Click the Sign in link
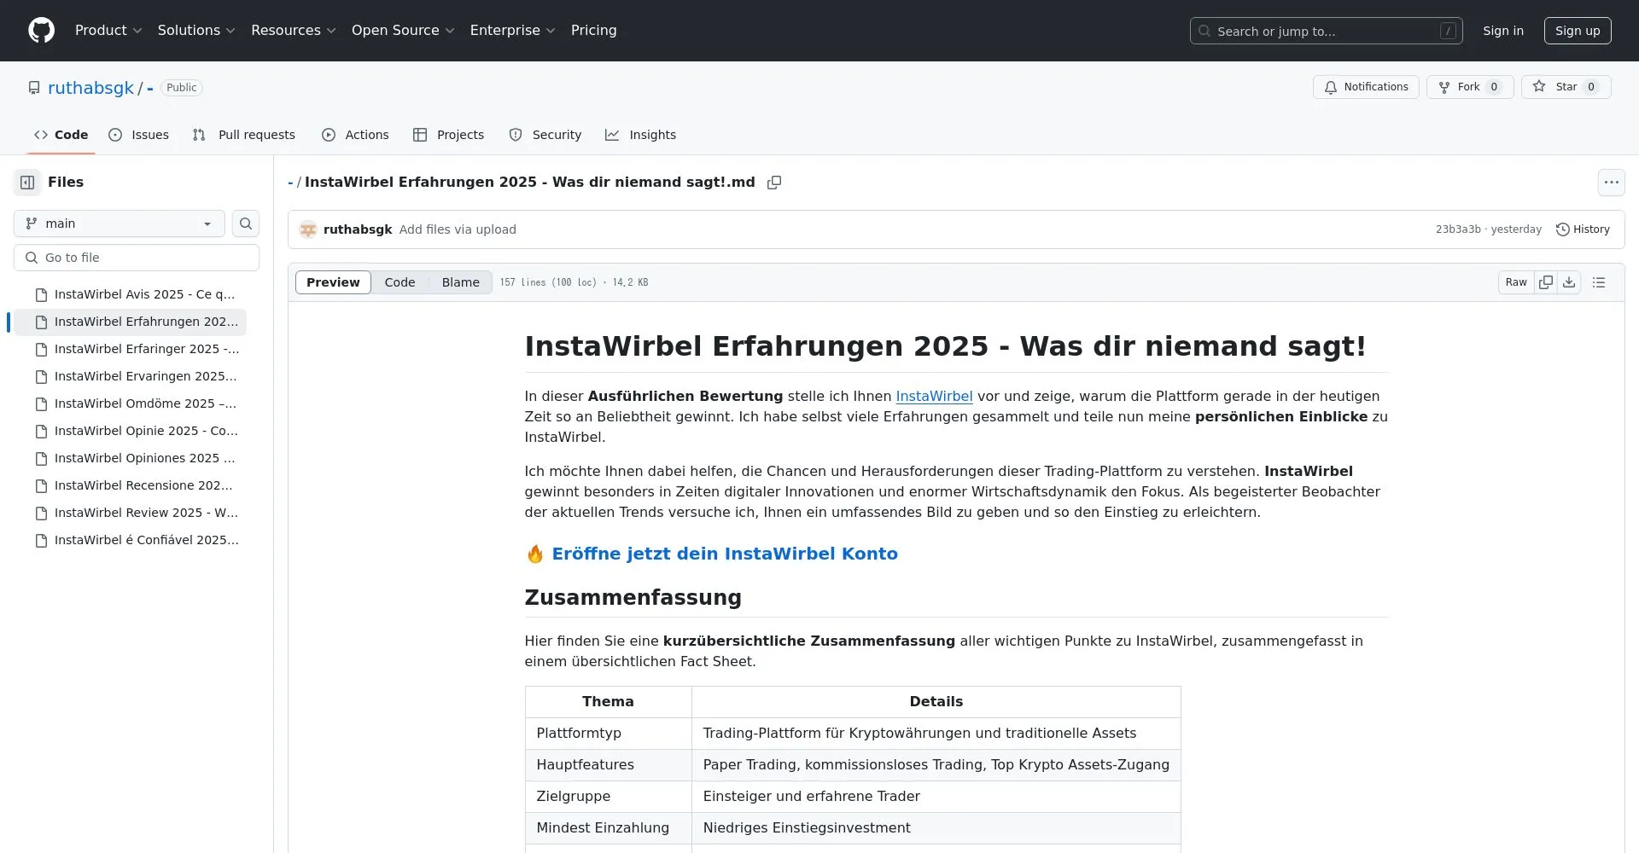Viewport: 1639px width, 853px height. point(1502,31)
